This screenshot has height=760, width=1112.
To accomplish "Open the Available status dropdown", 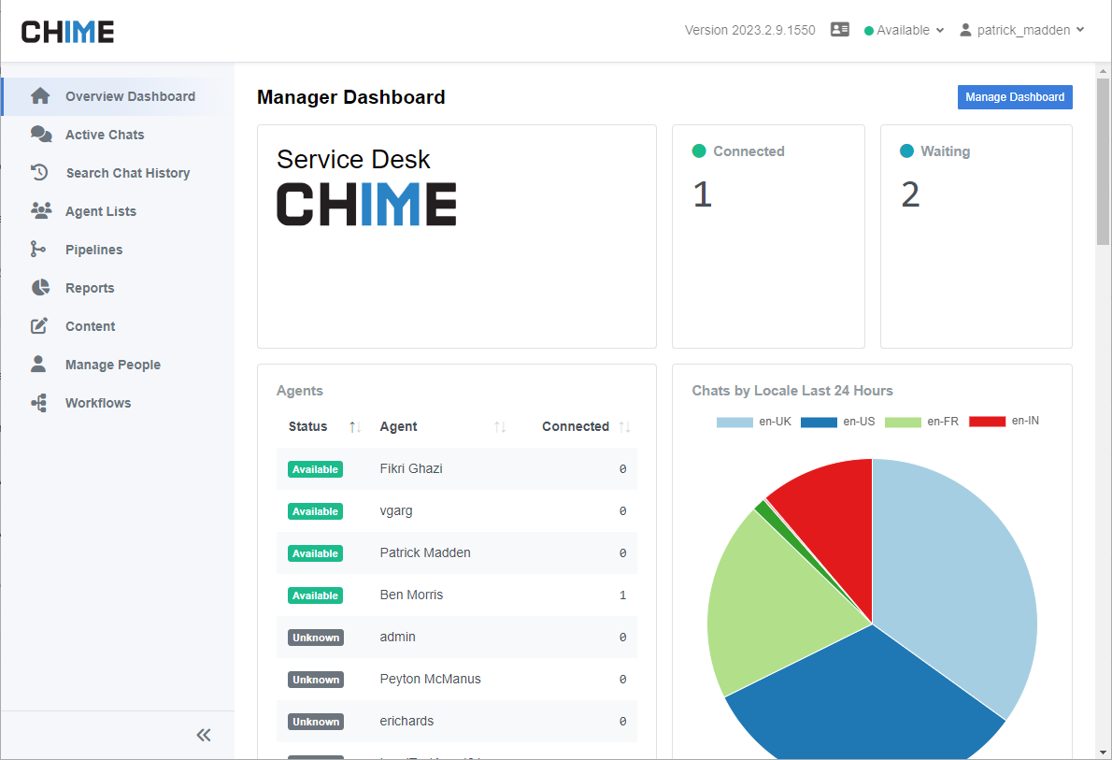I will click(x=905, y=30).
